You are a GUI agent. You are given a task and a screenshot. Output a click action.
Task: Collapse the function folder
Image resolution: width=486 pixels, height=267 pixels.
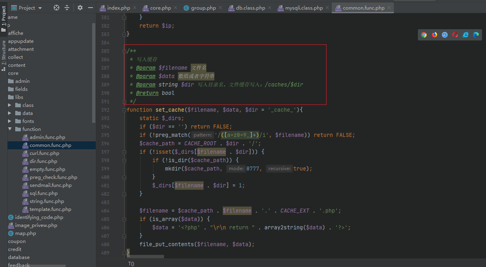[10, 129]
